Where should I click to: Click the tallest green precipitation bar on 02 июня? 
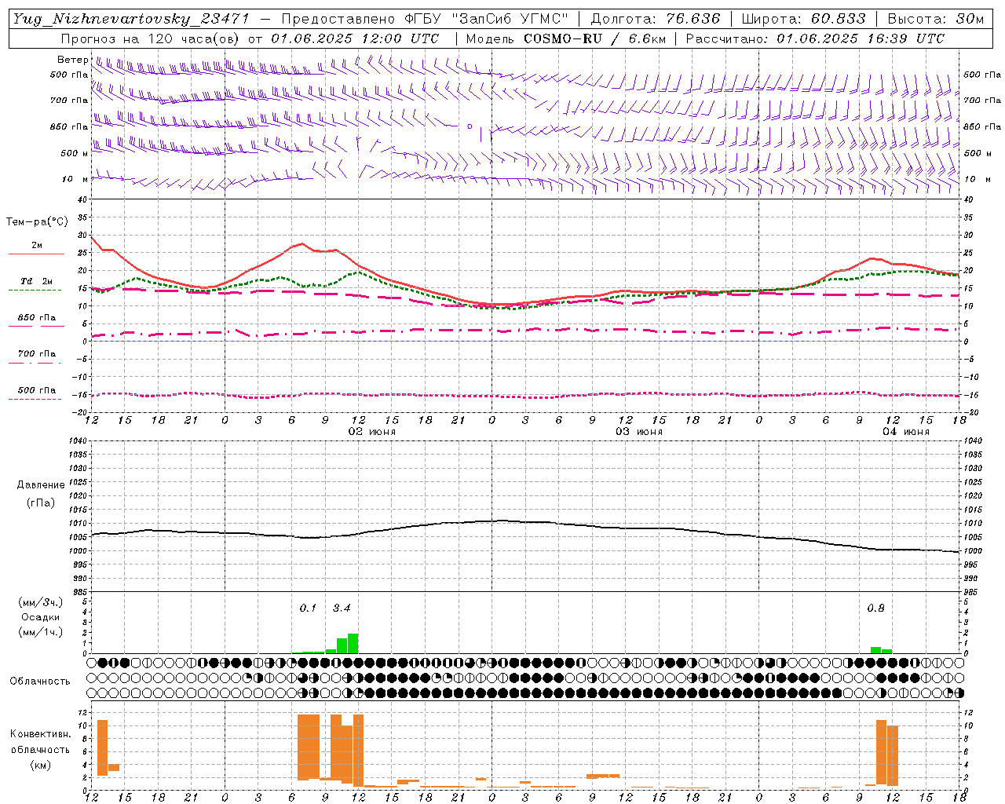click(x=353, y=643)
